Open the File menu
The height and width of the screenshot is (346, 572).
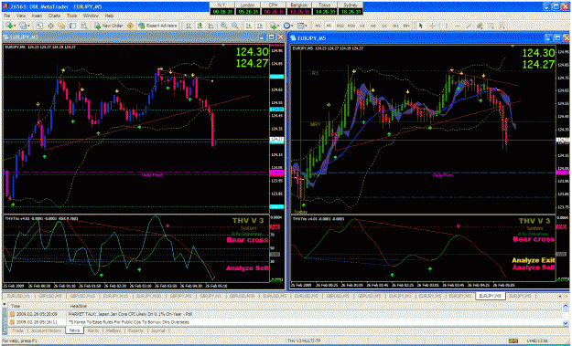tap(7, 16)
